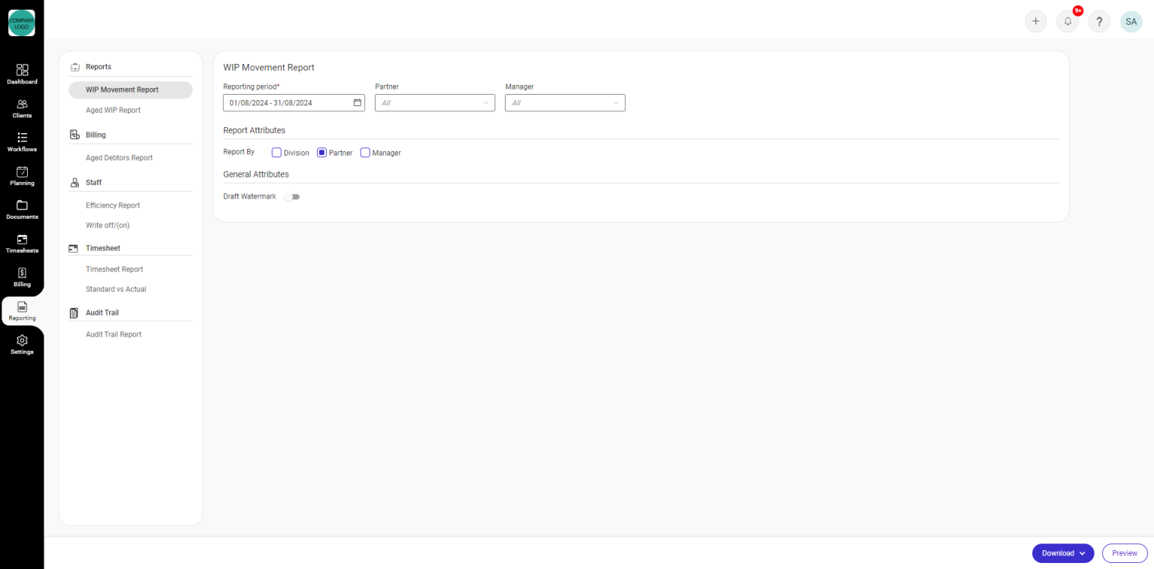Click the Preview button
This screenshot has height=569, width=1154.
click(1124, 552)
